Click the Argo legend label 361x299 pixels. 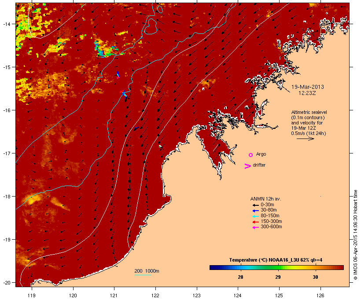[x=261, y=154]
